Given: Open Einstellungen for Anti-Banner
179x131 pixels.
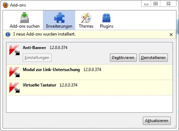Looking at the screenshot, I should point(37,57).
